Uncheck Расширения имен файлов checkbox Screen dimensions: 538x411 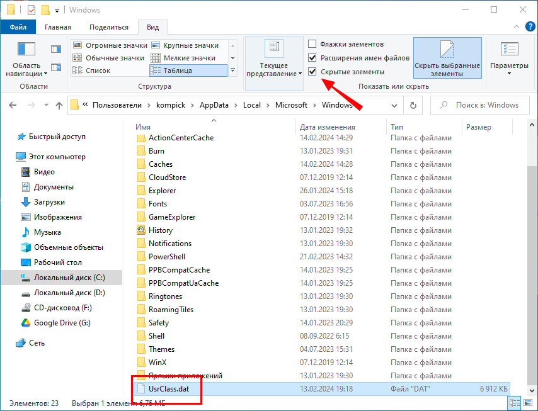312,57
